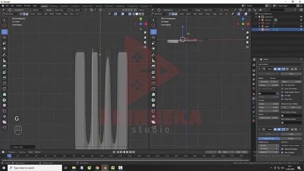Select the Light row in outliner

[x=277, y=26]
